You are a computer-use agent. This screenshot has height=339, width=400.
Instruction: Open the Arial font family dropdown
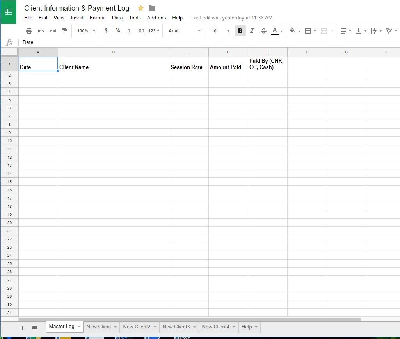point(184,31)
